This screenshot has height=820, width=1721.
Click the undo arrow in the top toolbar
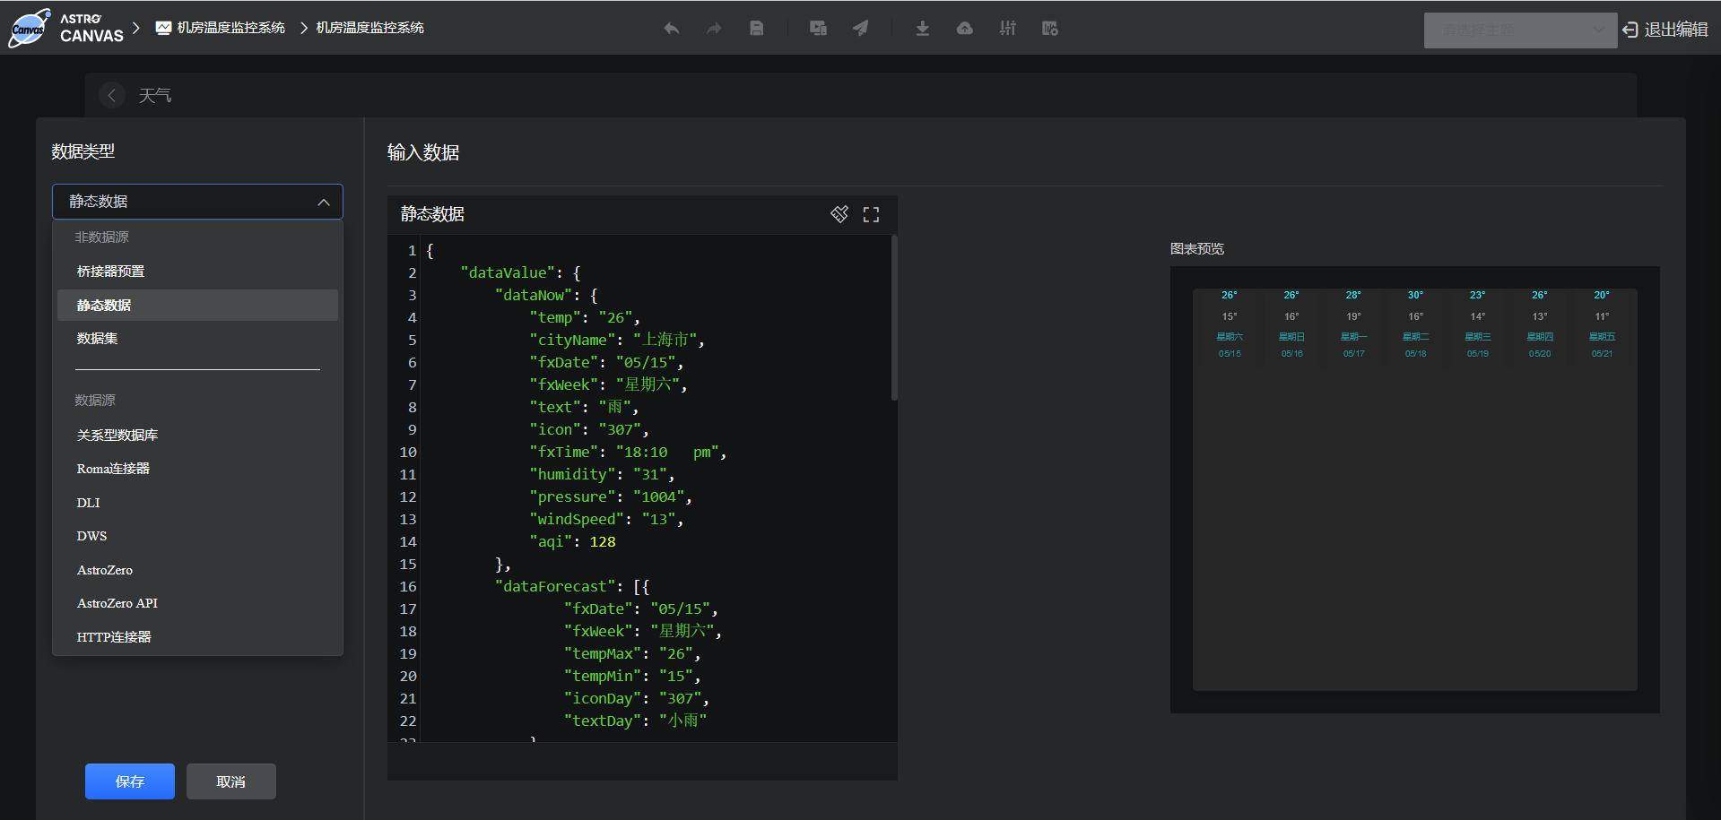(671, 29)
